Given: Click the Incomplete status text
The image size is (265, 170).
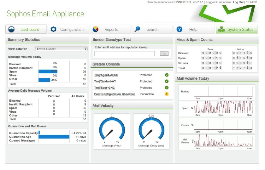Looking at the screenshot, I should (147, 94).
